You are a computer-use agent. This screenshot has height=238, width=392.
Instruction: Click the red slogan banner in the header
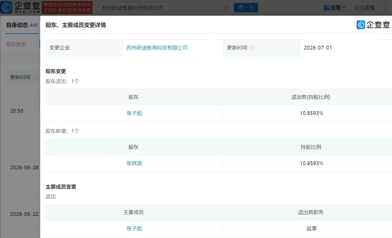[67, 7]
